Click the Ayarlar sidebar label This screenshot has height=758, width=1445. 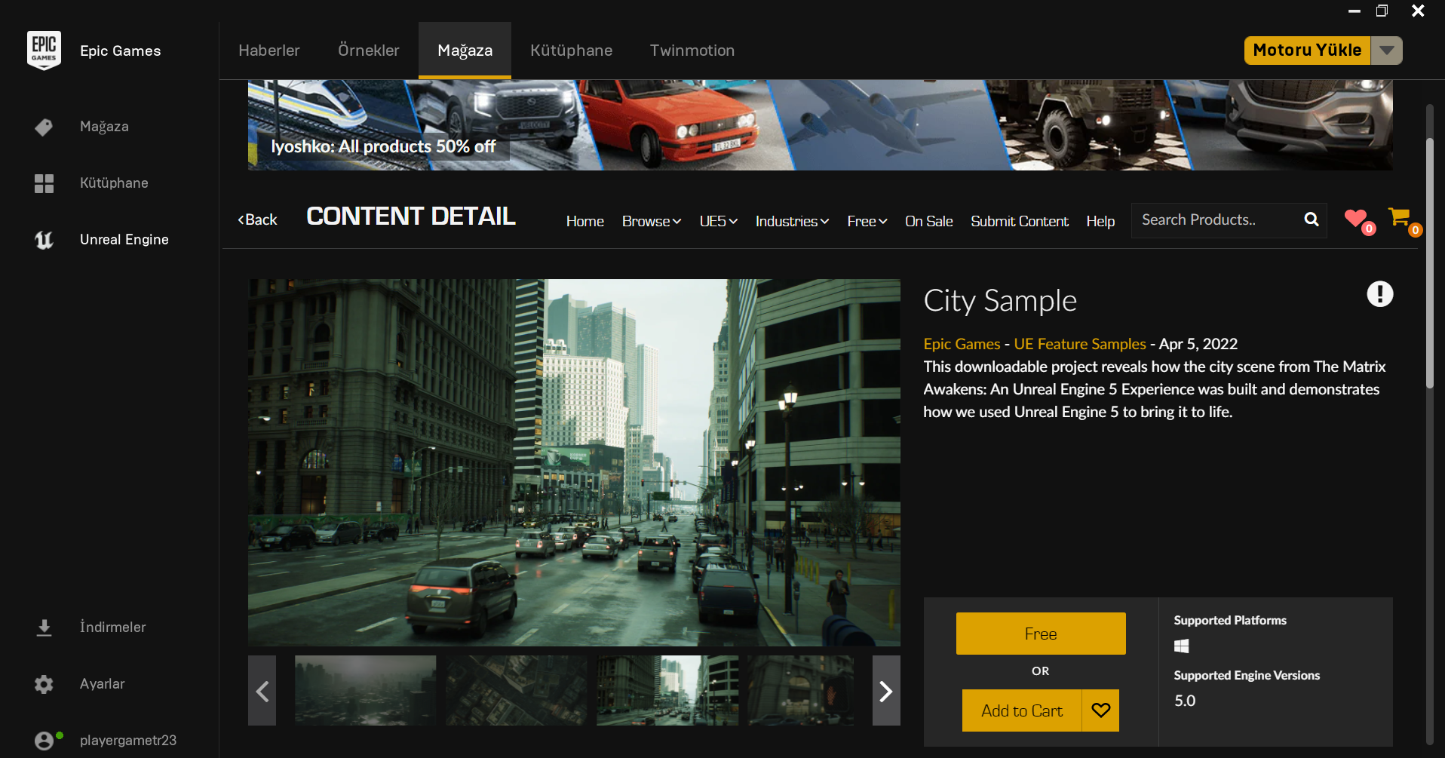(x=103, y=684)
